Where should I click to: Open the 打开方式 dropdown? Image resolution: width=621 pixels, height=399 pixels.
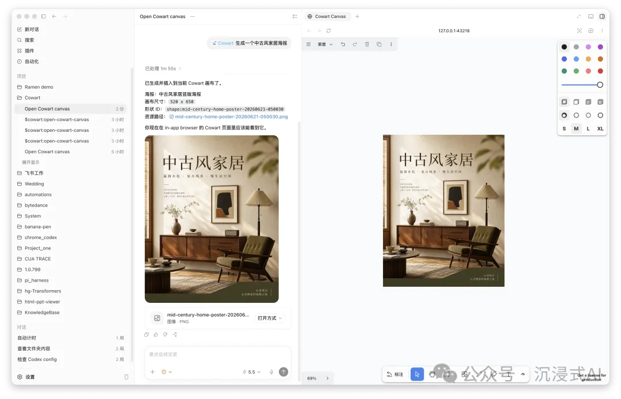coord(270,318)
